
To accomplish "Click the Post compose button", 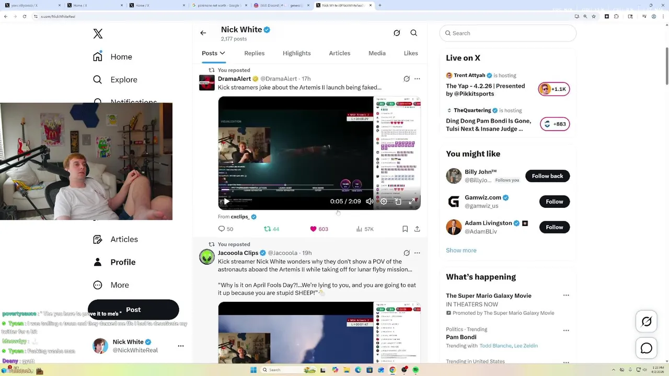I will pos(133,310).
